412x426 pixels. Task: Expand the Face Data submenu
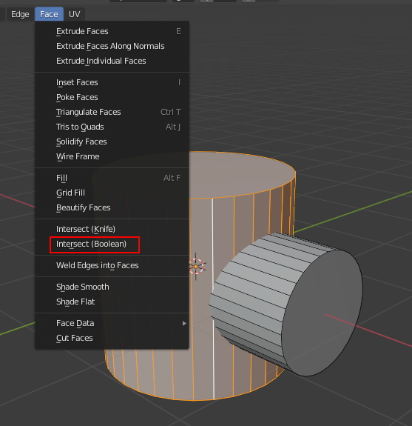pyautogui.click(x=112, y=323)
